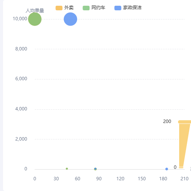191x191 pixels.
Task: Click the 10,000 y-axis label
Action: tap(20, 19)
